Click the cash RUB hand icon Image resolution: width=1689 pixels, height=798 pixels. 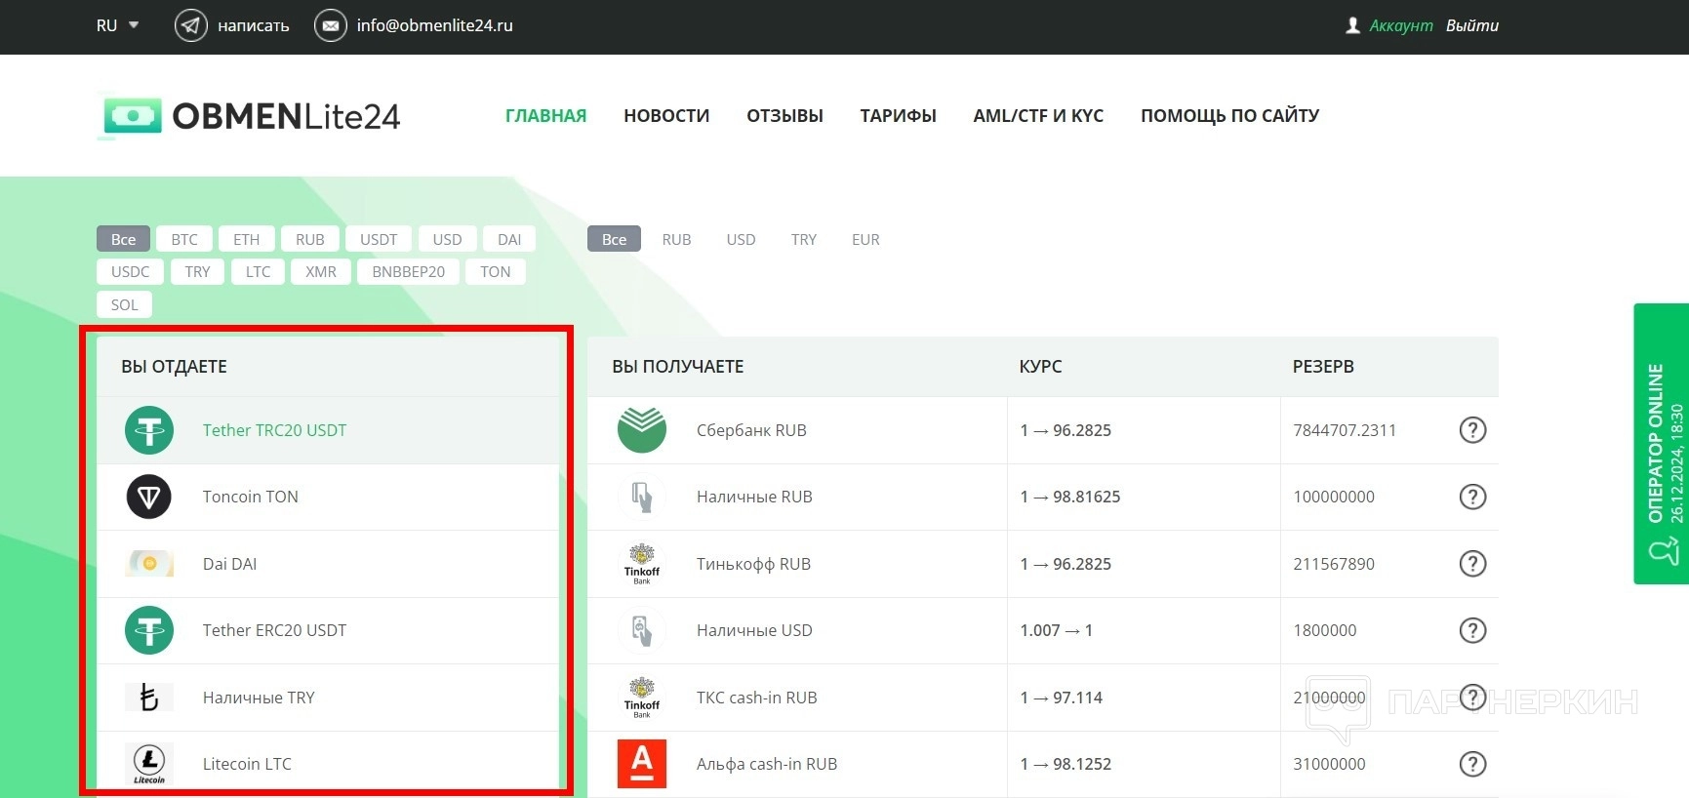pyautogui.click(x=642, y=497)
